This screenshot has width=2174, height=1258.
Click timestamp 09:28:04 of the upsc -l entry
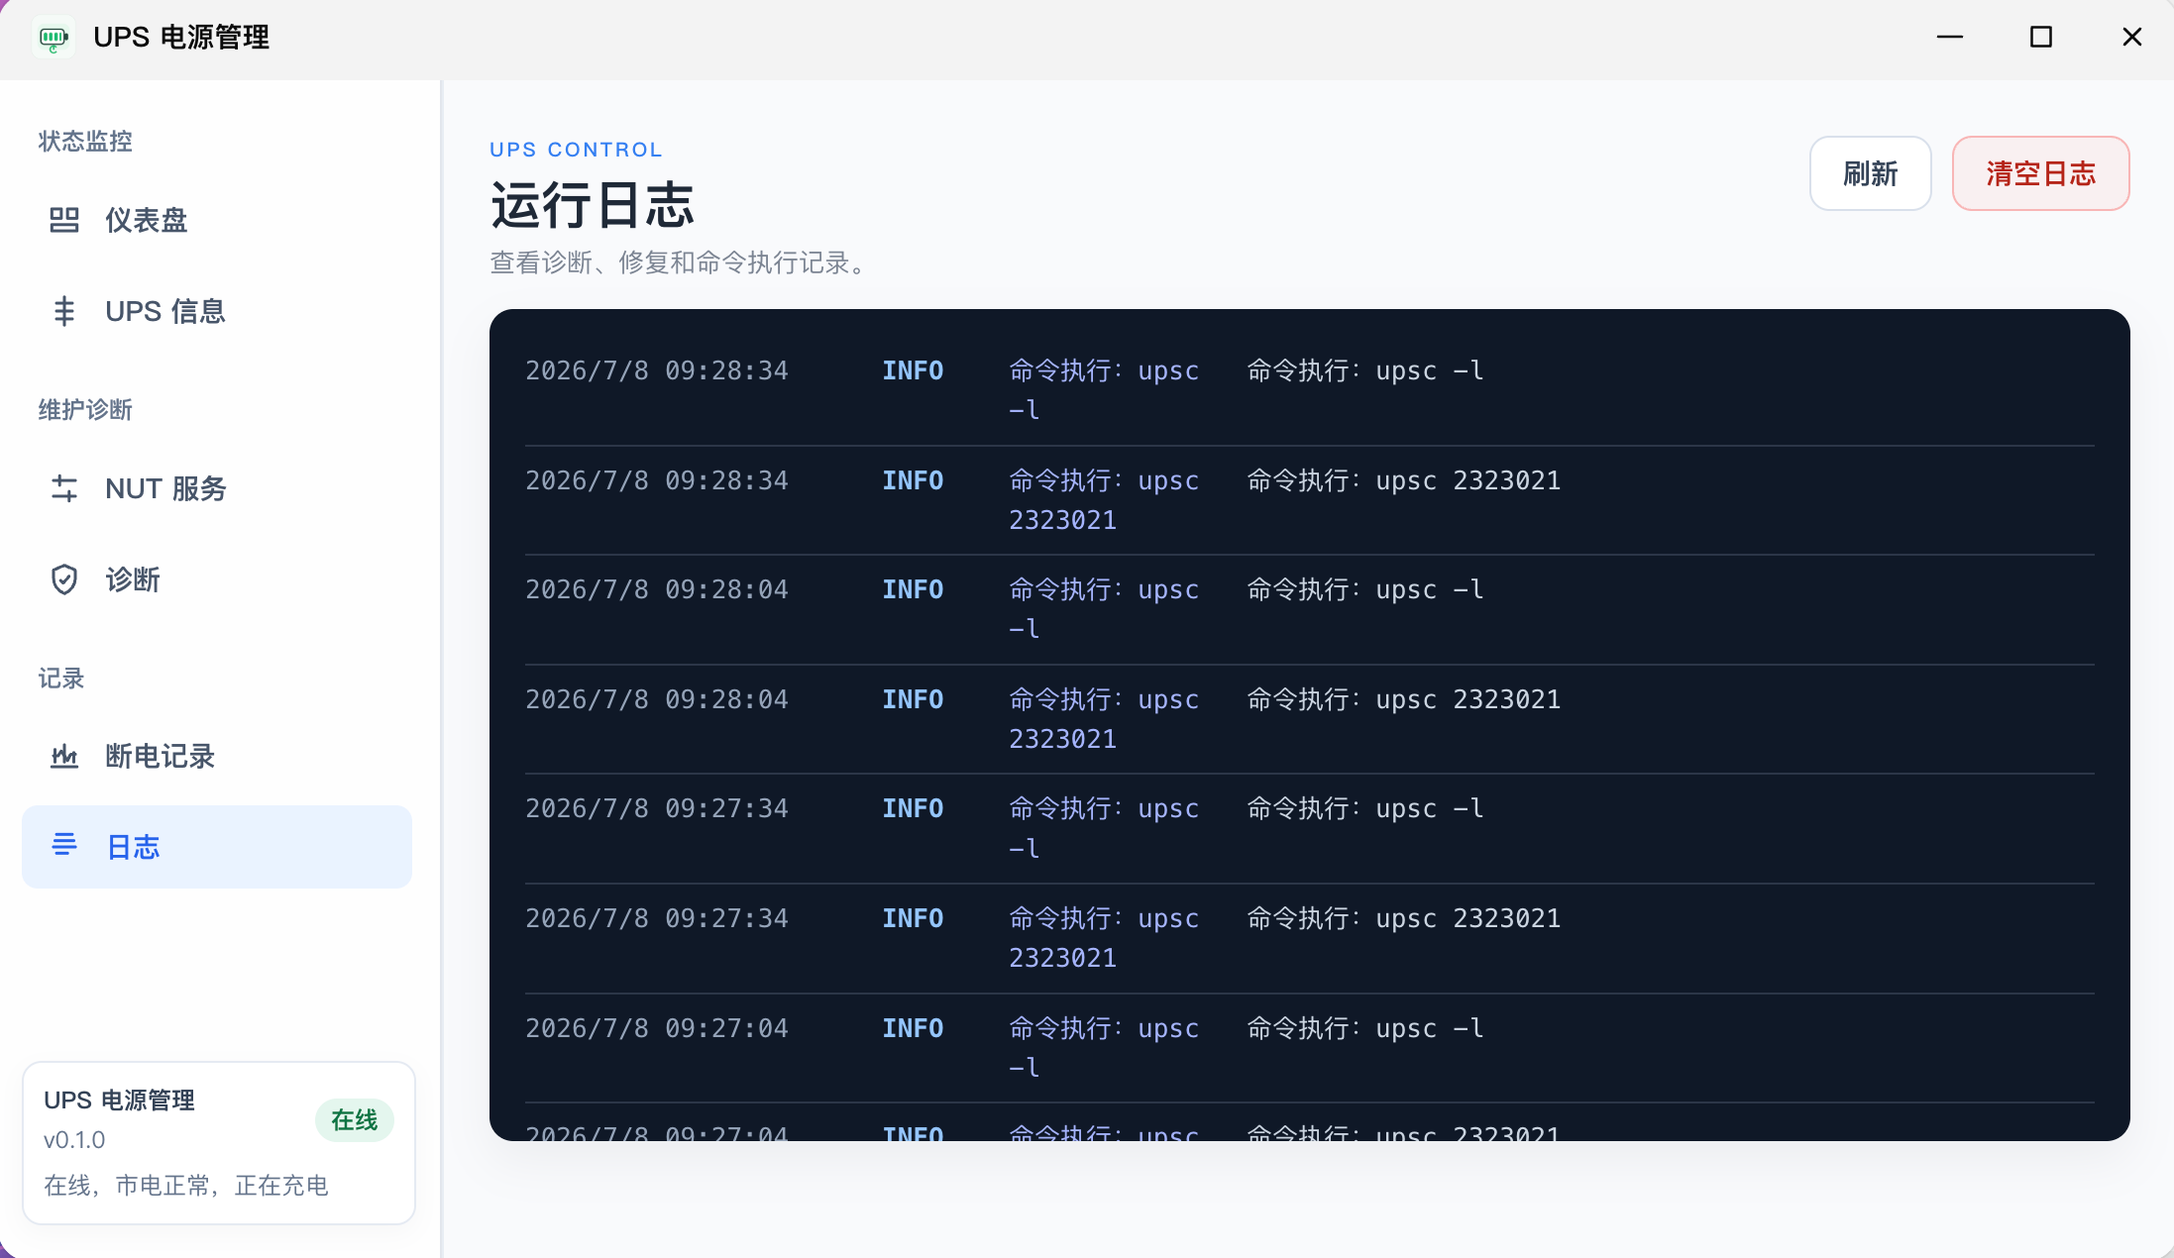657,589
